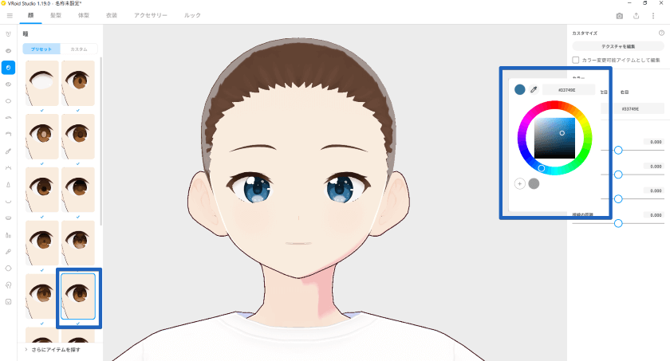The image size is (670, 361).
Task: Select the eye set icon in sidebar
Action: click(x=8, y=51)
